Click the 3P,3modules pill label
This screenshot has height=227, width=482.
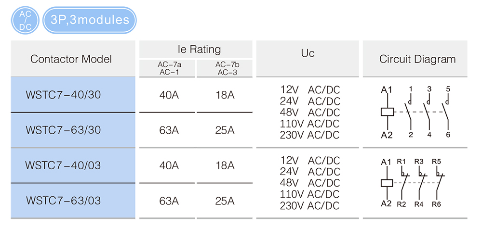tap(90, 20)
